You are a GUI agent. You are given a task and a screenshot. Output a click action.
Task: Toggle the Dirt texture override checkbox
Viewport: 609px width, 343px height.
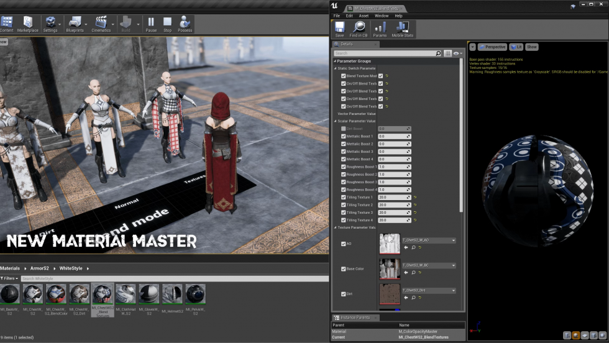(x=343, y=294)
